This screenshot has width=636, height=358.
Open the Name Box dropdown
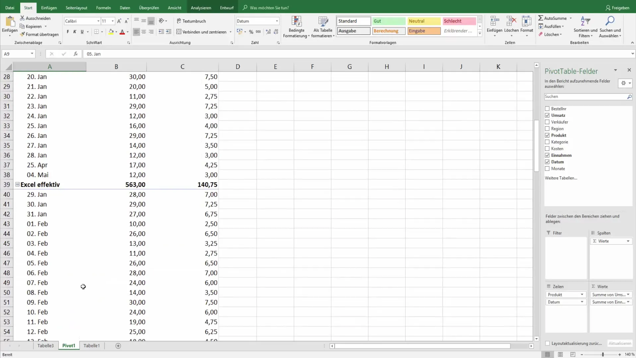pos(32,54)
